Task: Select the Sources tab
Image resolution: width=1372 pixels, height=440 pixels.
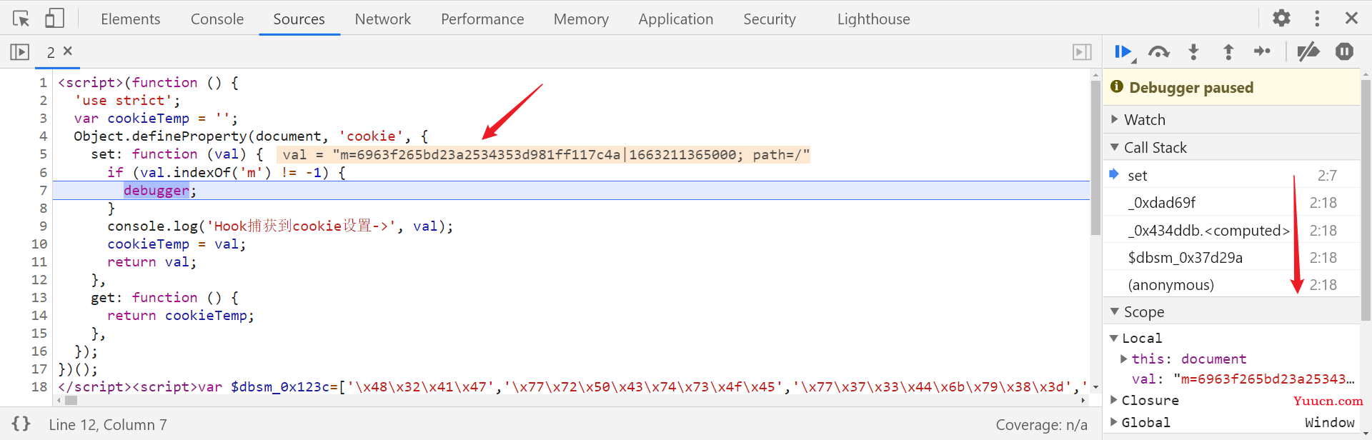Action: 299,19
